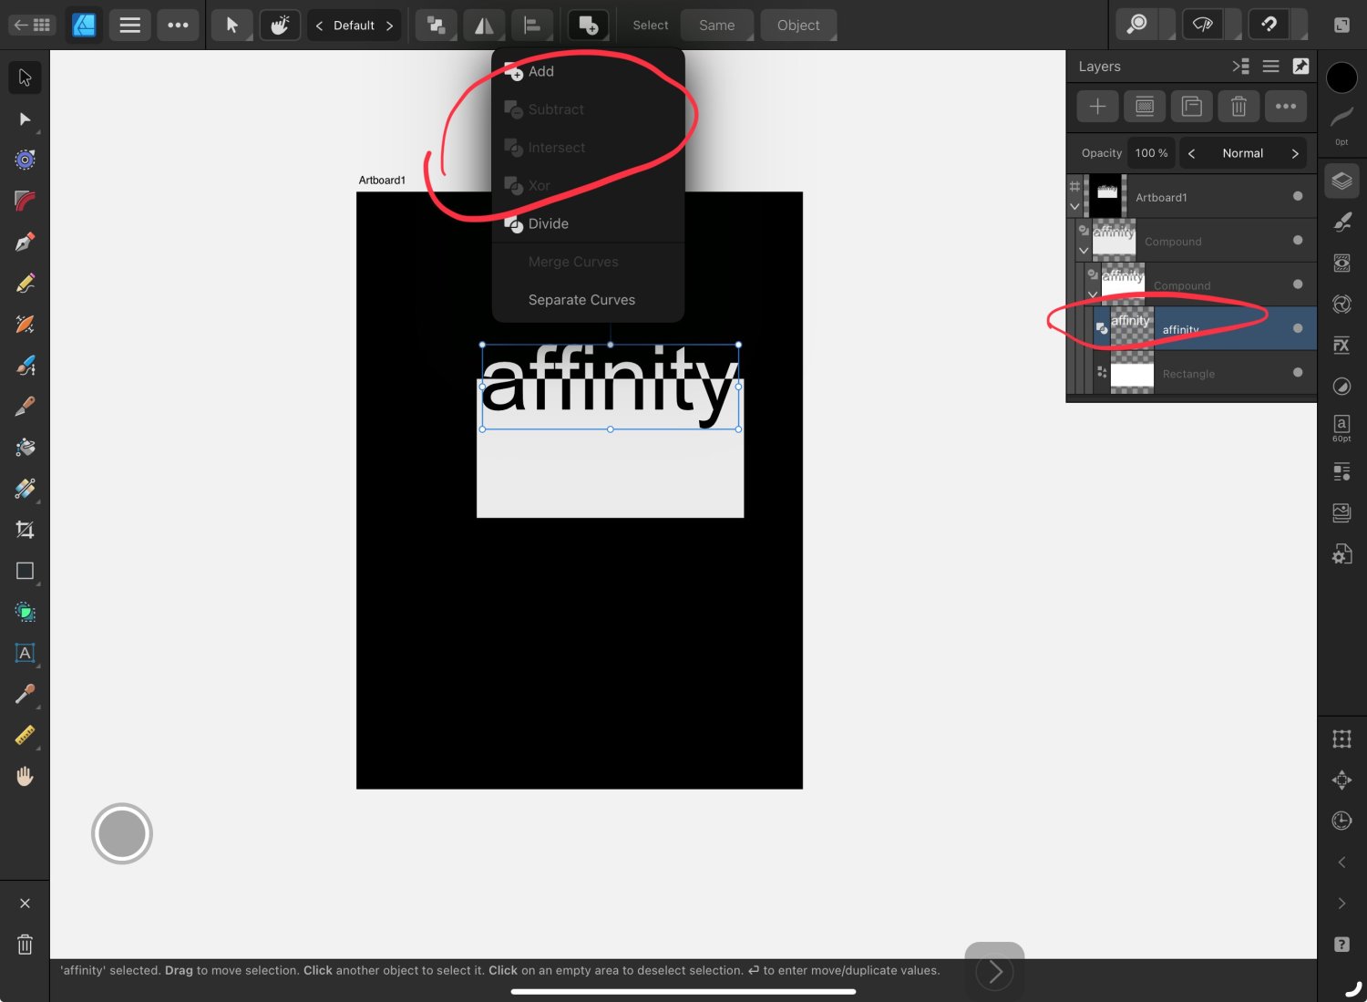
Task: Select the Move tool in the left toolbar
Action: (x=25, y=77)
